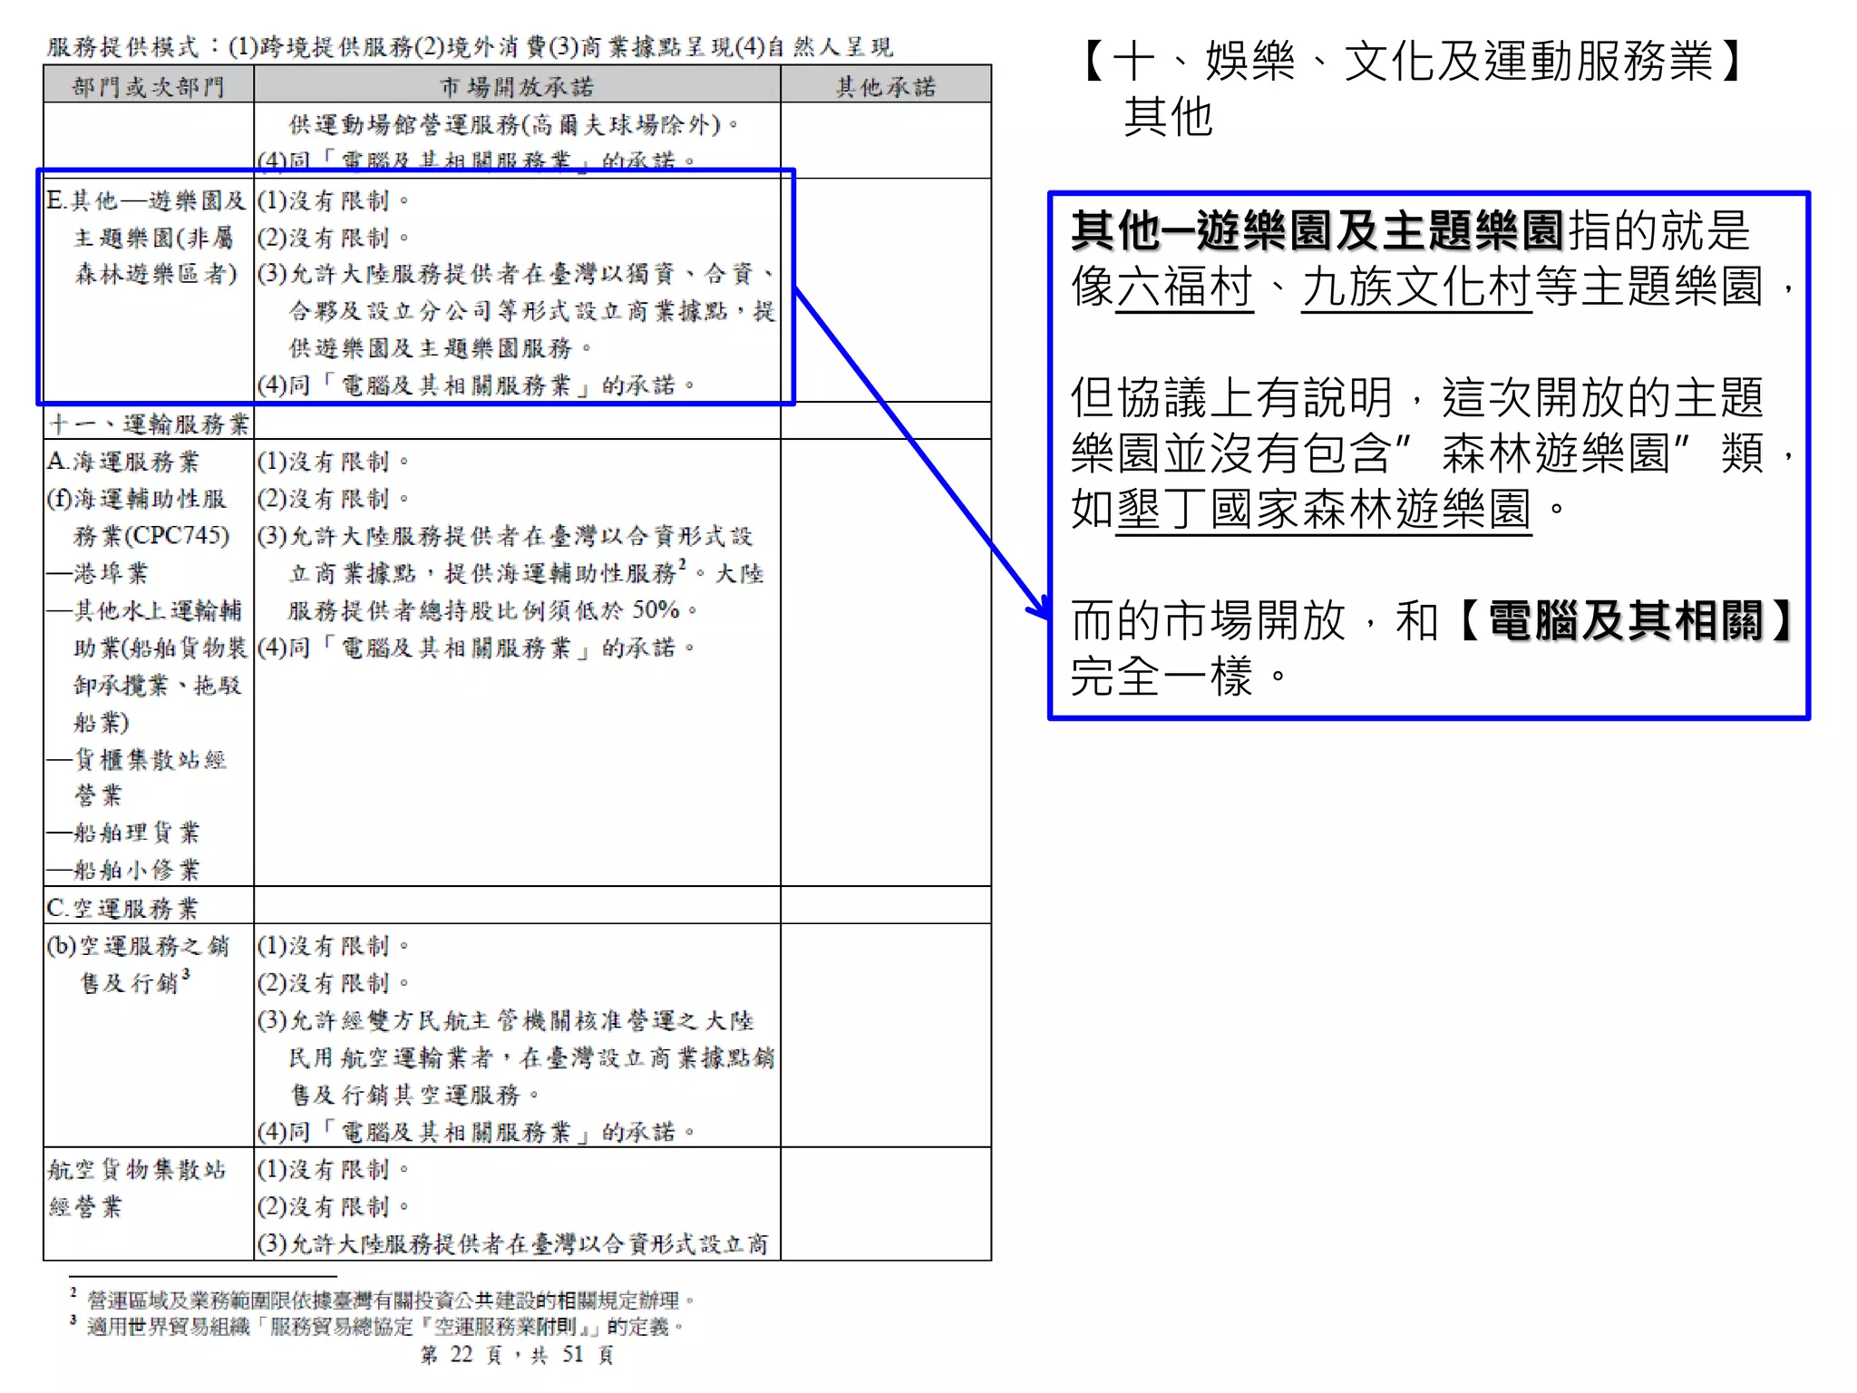Click footnote 3 適用世界貿易組織「服務貿易總協定
This screenshot has width=1857, height=1393.
[377, 1326]
